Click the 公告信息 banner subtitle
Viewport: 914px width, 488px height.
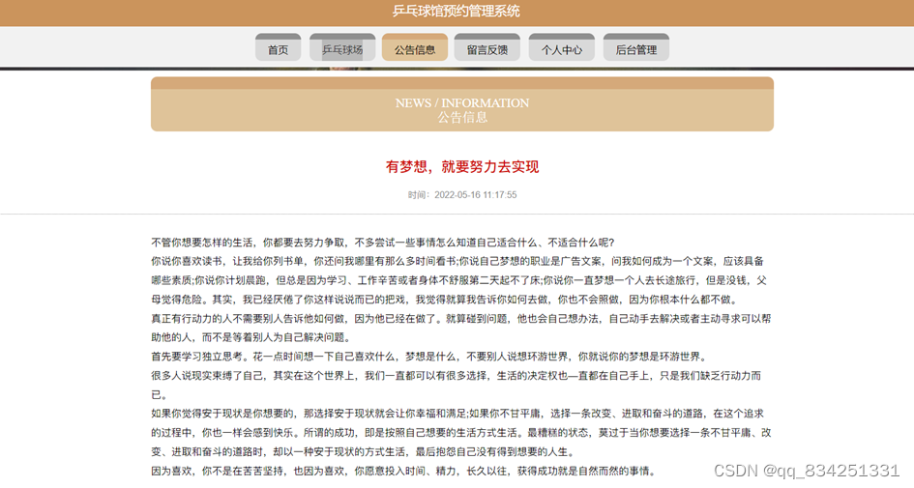[x=462, y=117]
